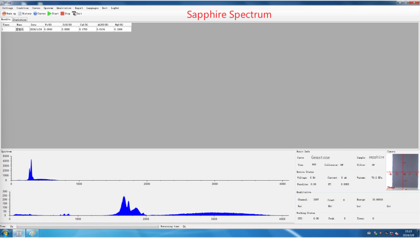Viewport: 420px width, 238px height.
Task: Open the Settings menu
Action: [x=8, y=8]
